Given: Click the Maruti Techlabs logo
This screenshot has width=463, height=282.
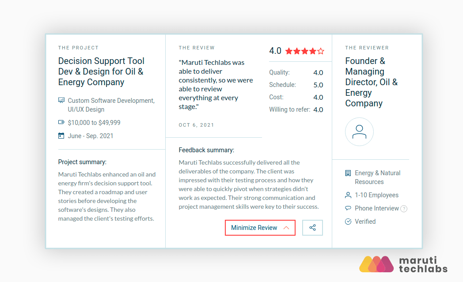Looking at the screenshot, I should [x=403, y=264].
